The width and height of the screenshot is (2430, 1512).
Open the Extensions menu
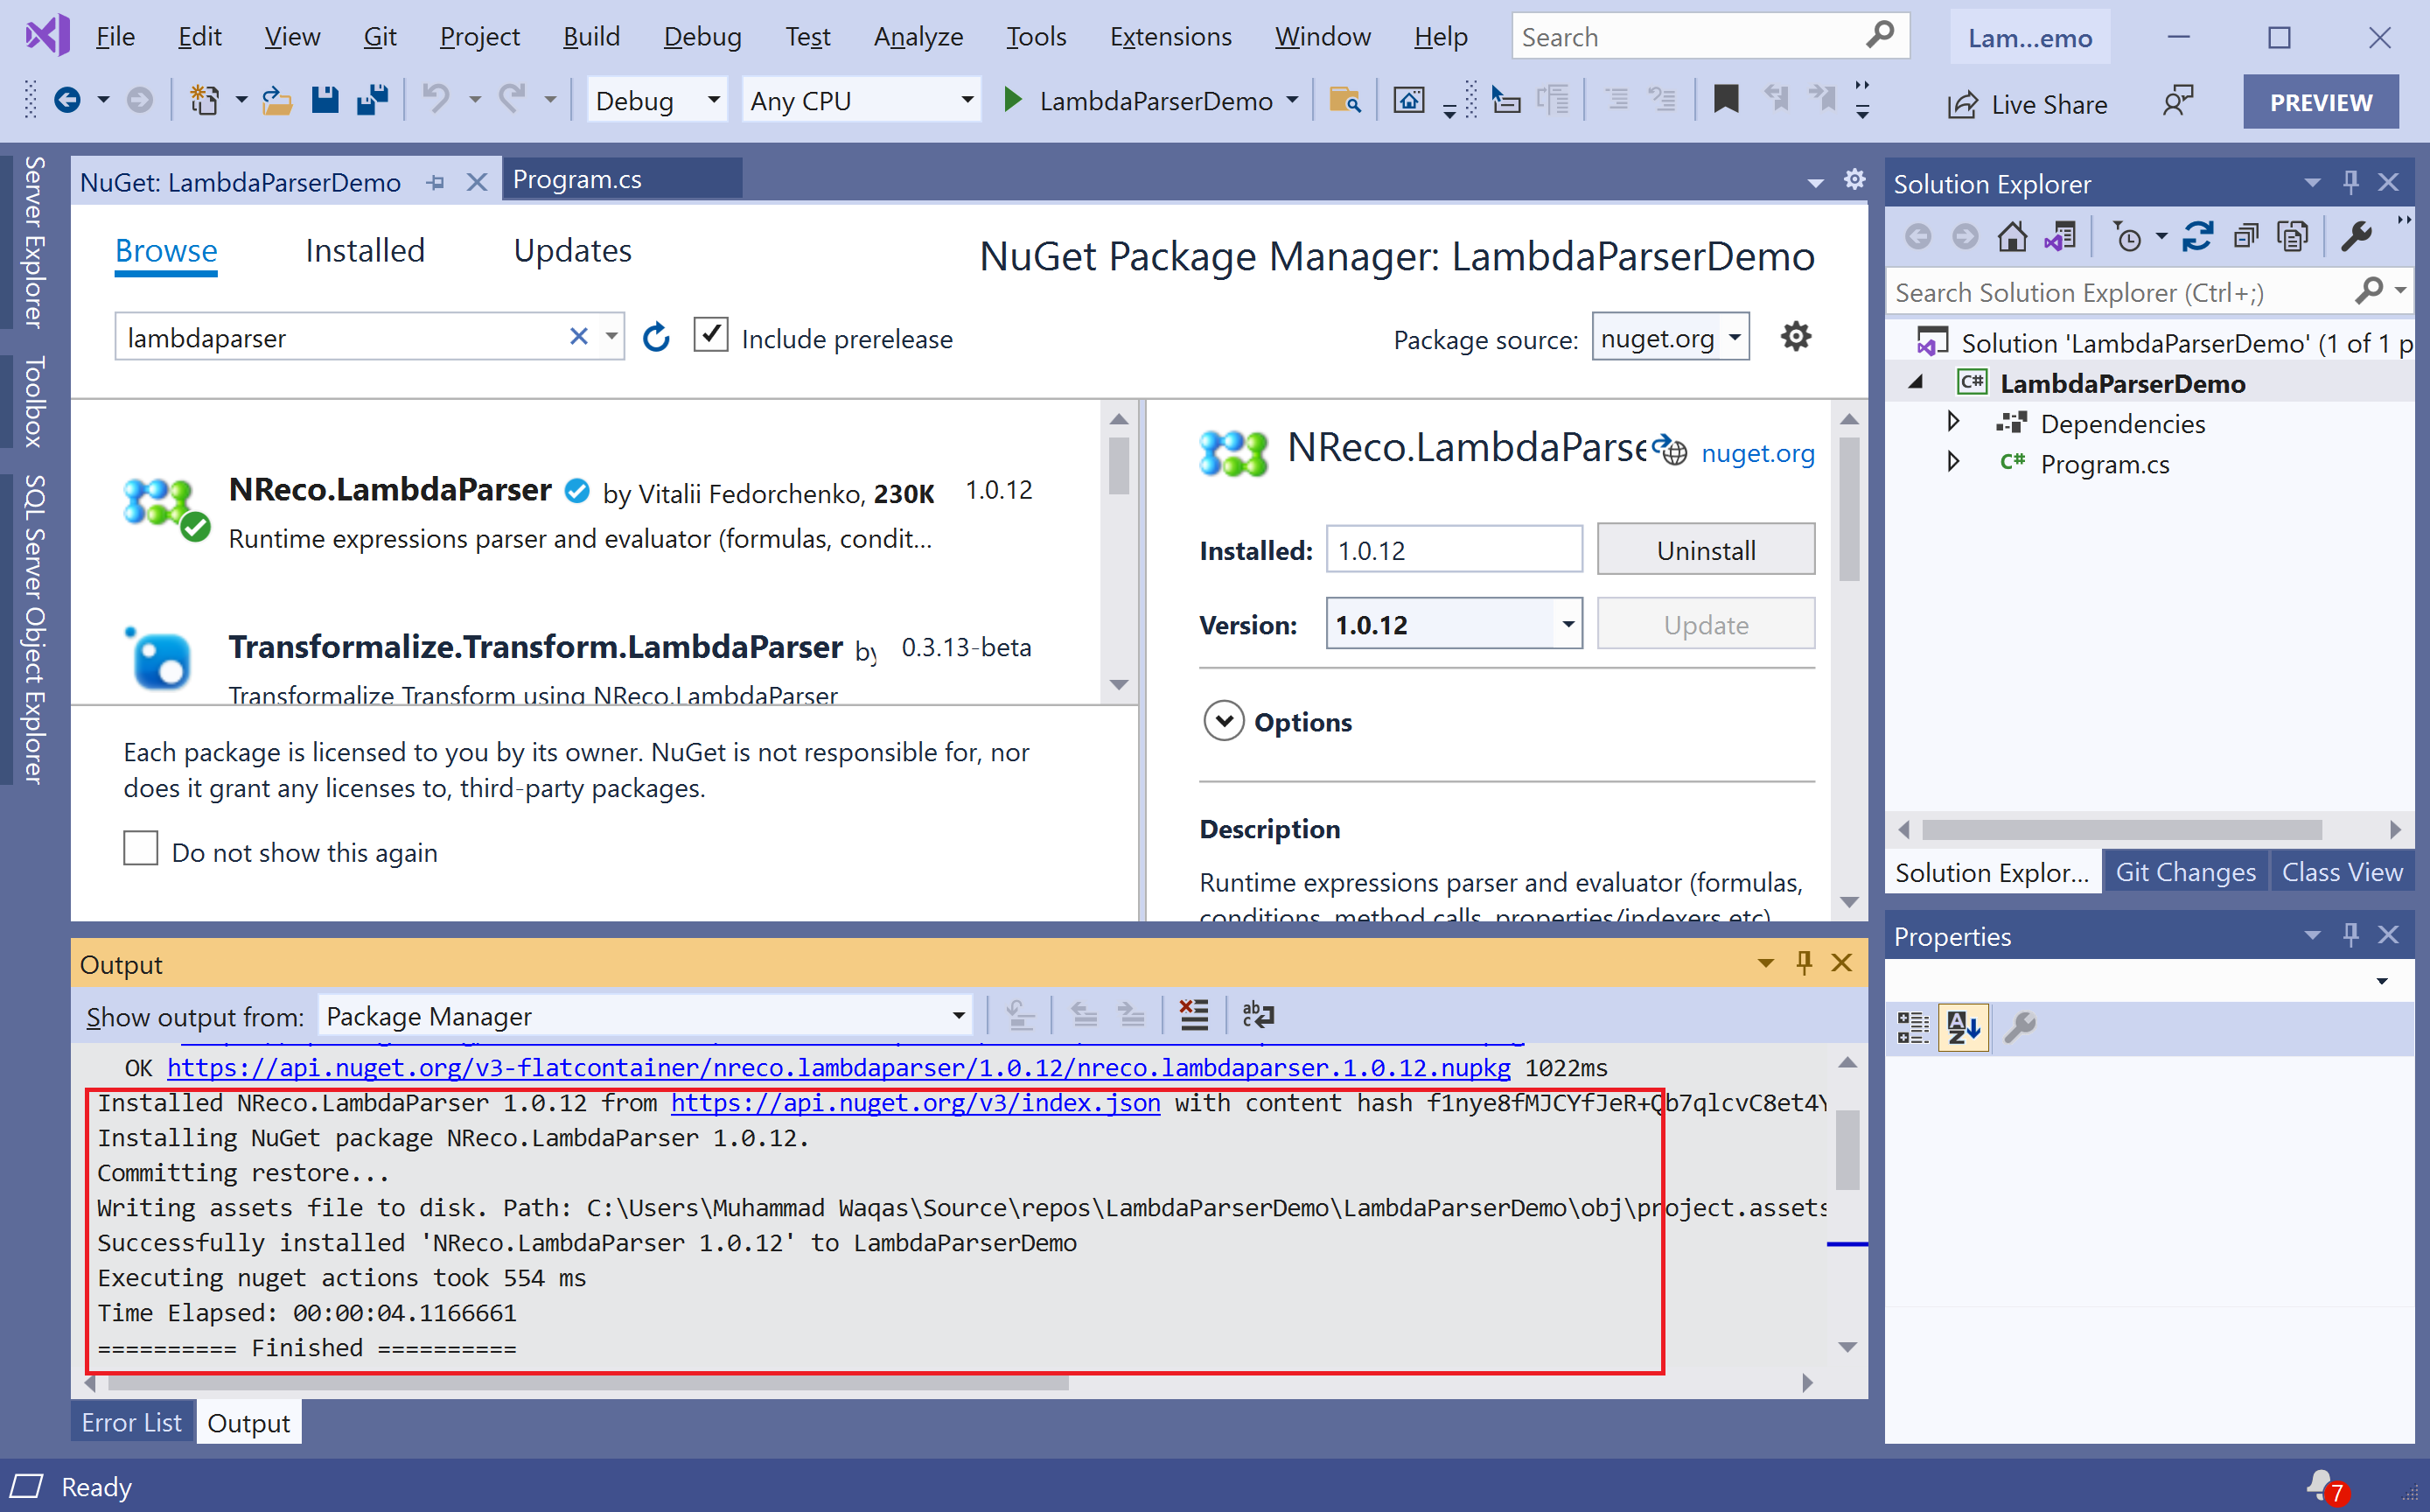(x=1170, y=37)
